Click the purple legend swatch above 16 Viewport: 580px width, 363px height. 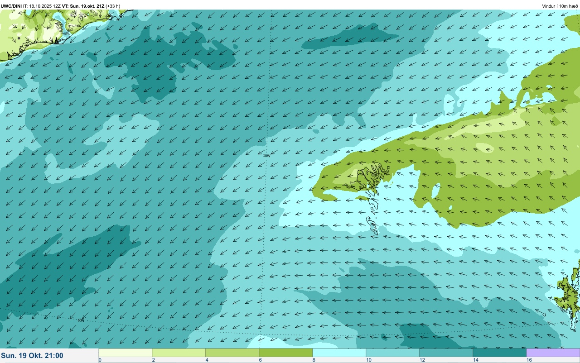(553, 353)
